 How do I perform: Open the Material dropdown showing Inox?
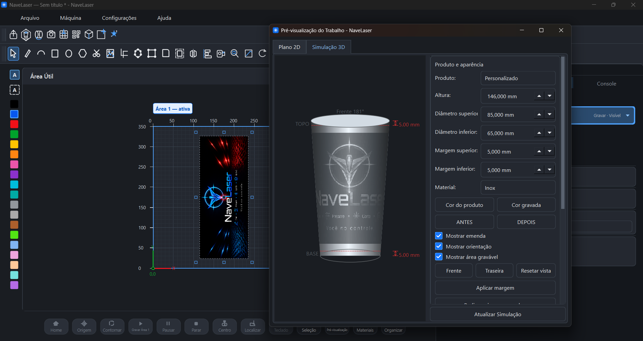(x=518, y=188)
